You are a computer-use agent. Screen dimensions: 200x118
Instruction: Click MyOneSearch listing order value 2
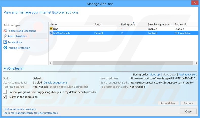coord(122,33)
